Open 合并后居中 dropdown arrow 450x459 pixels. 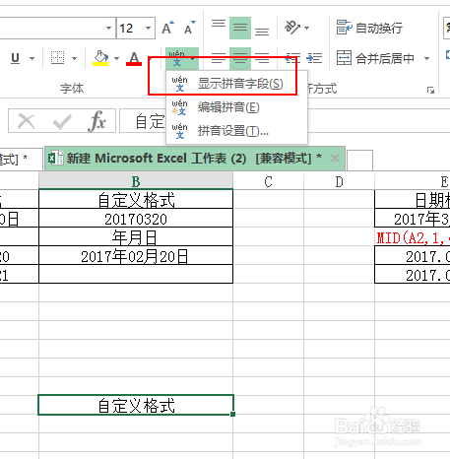click(426, 59)
